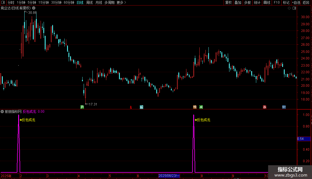Image resolution: width=312 pixels, height=179 pixels.
Task: Toggle the left sidebar panel icon
Action: point(3,2)
